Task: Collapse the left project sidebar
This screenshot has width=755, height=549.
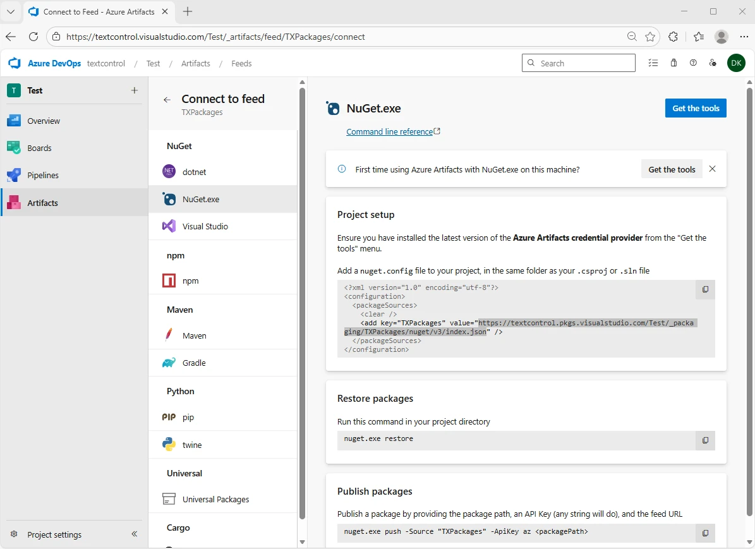Action: click(135, 534)
